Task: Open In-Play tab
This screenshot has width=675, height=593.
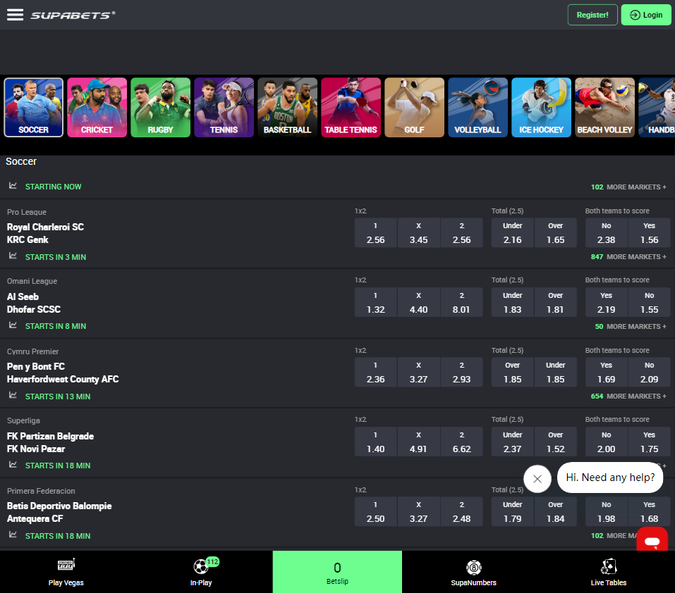Action: coord(201,572)
